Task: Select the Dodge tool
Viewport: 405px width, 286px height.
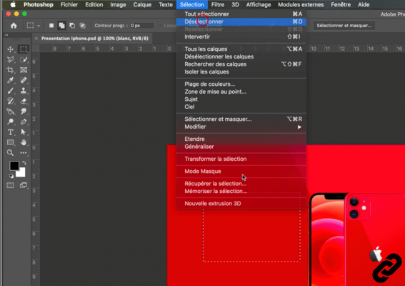Action: coord(10,122)
